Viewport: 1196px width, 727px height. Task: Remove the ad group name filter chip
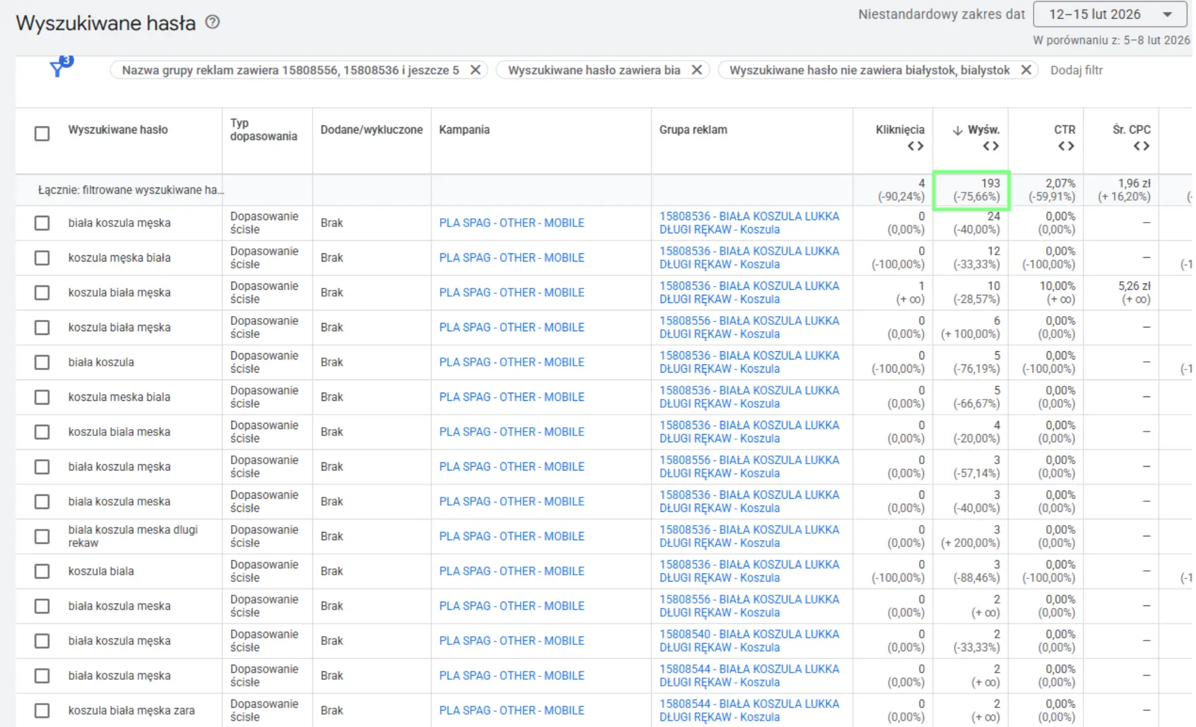(476, 70)
